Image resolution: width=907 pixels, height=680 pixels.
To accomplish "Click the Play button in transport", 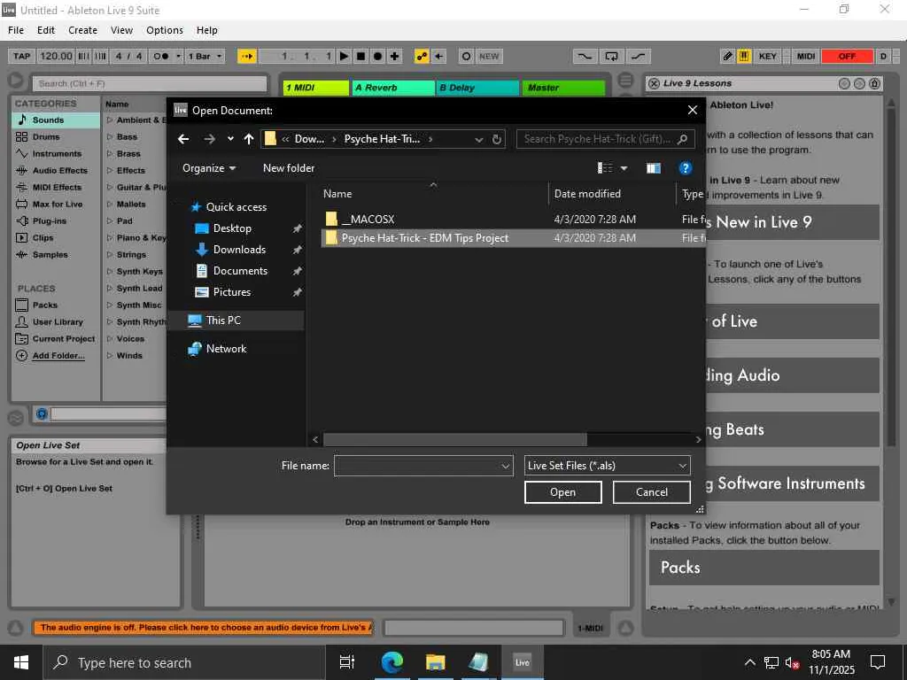I will tap(345, 56).
